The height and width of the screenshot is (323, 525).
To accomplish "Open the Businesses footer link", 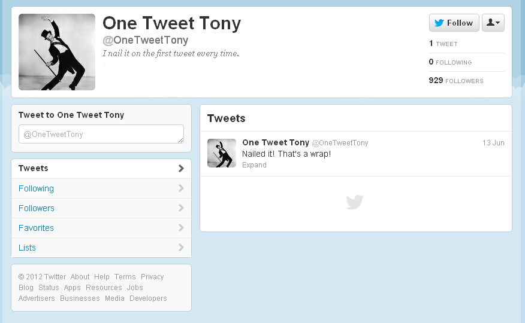I will click(x=80, y=298).
